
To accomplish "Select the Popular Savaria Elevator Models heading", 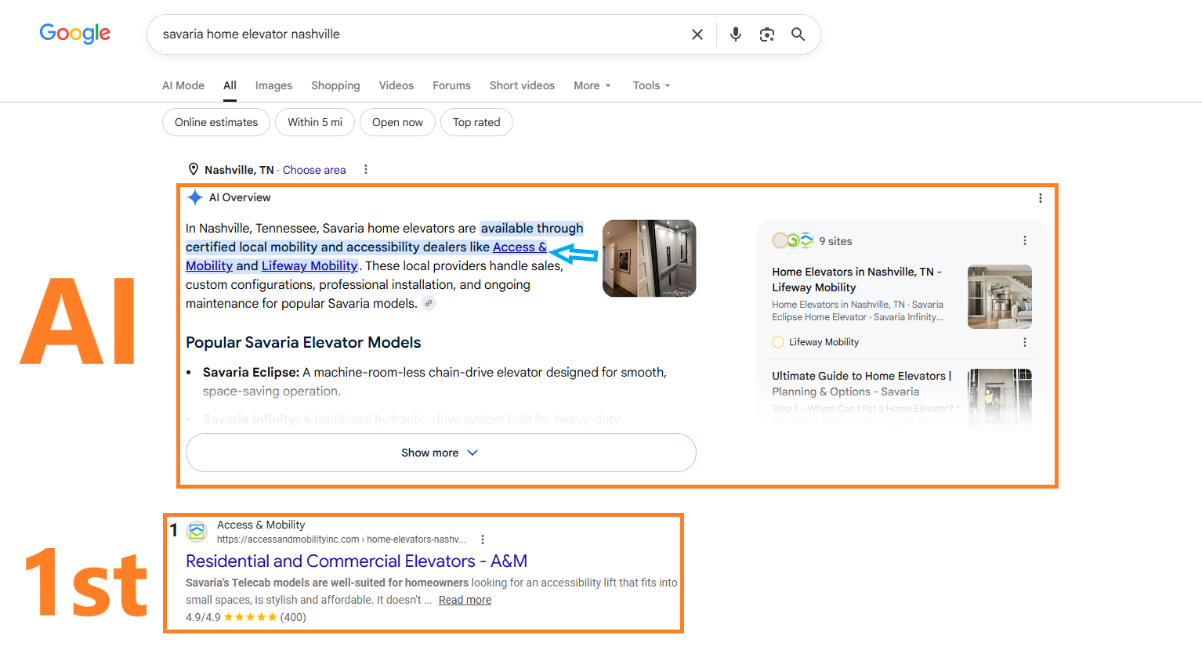I will pyautogui.click(x=303, y=342).
